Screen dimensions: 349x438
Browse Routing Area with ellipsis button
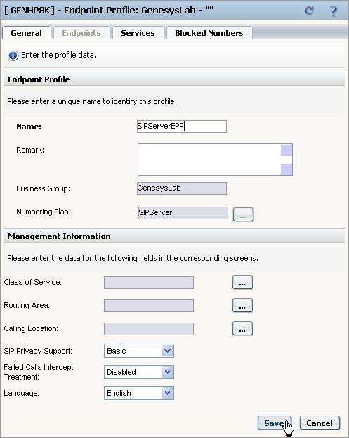pos(242,305)
